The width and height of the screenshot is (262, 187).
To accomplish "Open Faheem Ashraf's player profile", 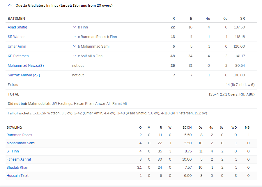I will (19, 159).
